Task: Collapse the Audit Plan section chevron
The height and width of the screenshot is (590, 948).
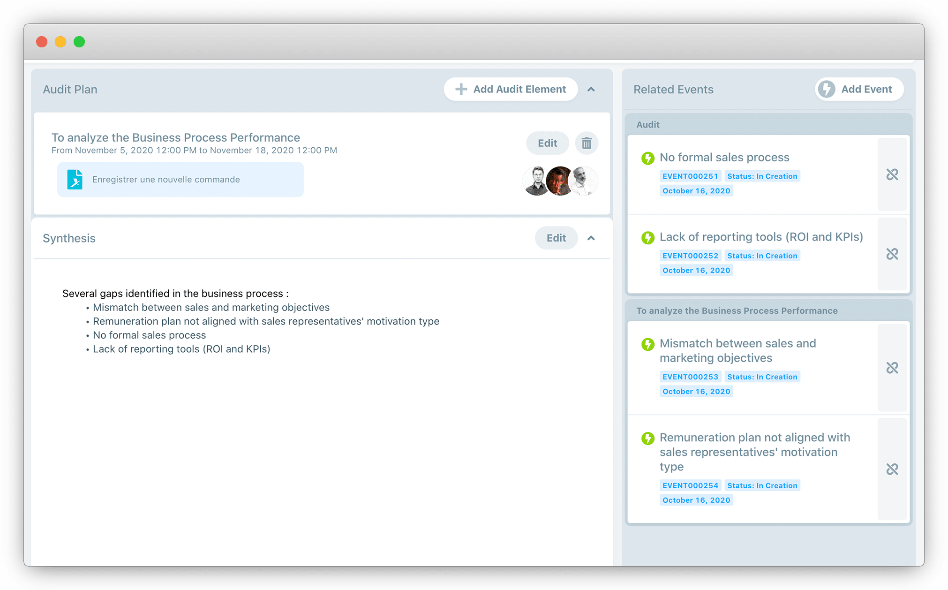Action: (591, 89)
